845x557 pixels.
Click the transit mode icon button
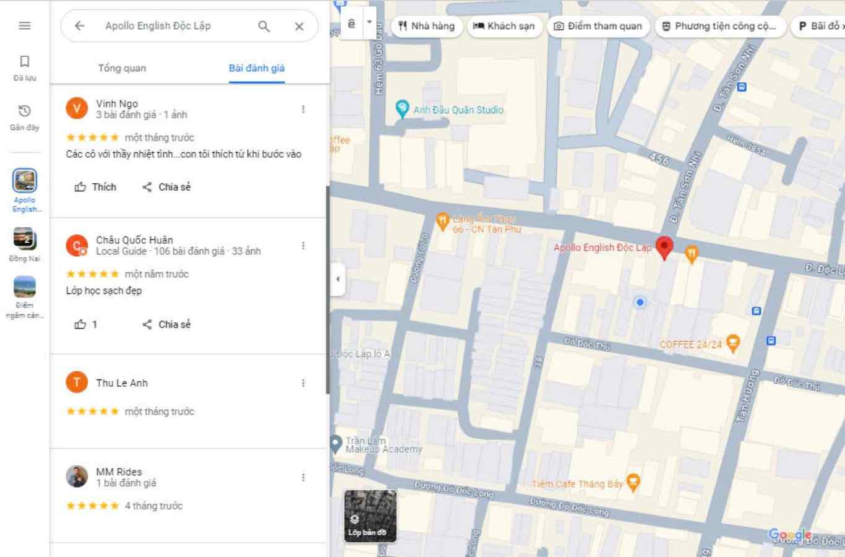351,24
